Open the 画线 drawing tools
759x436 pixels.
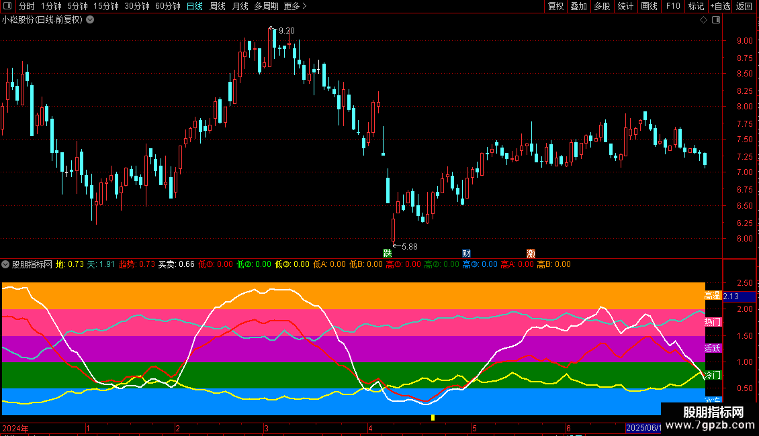(x=649, y=6)
